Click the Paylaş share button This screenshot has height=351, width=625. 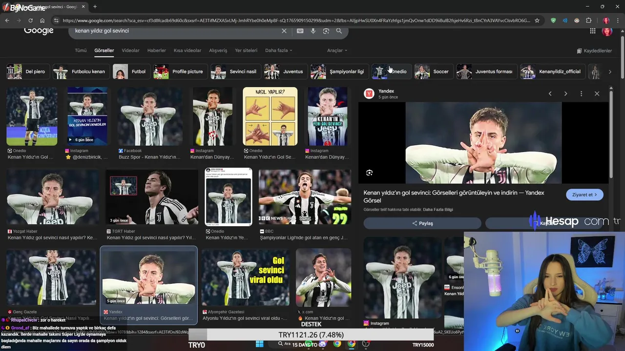422,223
